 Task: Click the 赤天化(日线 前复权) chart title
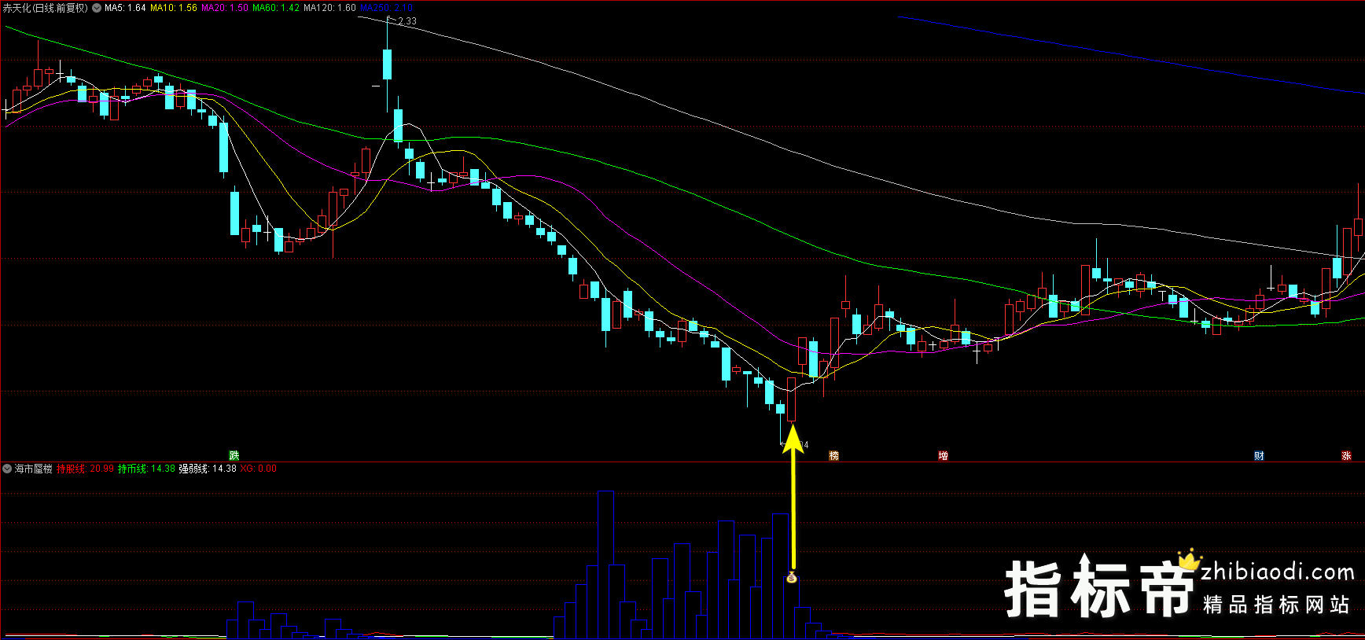point(45,8)
